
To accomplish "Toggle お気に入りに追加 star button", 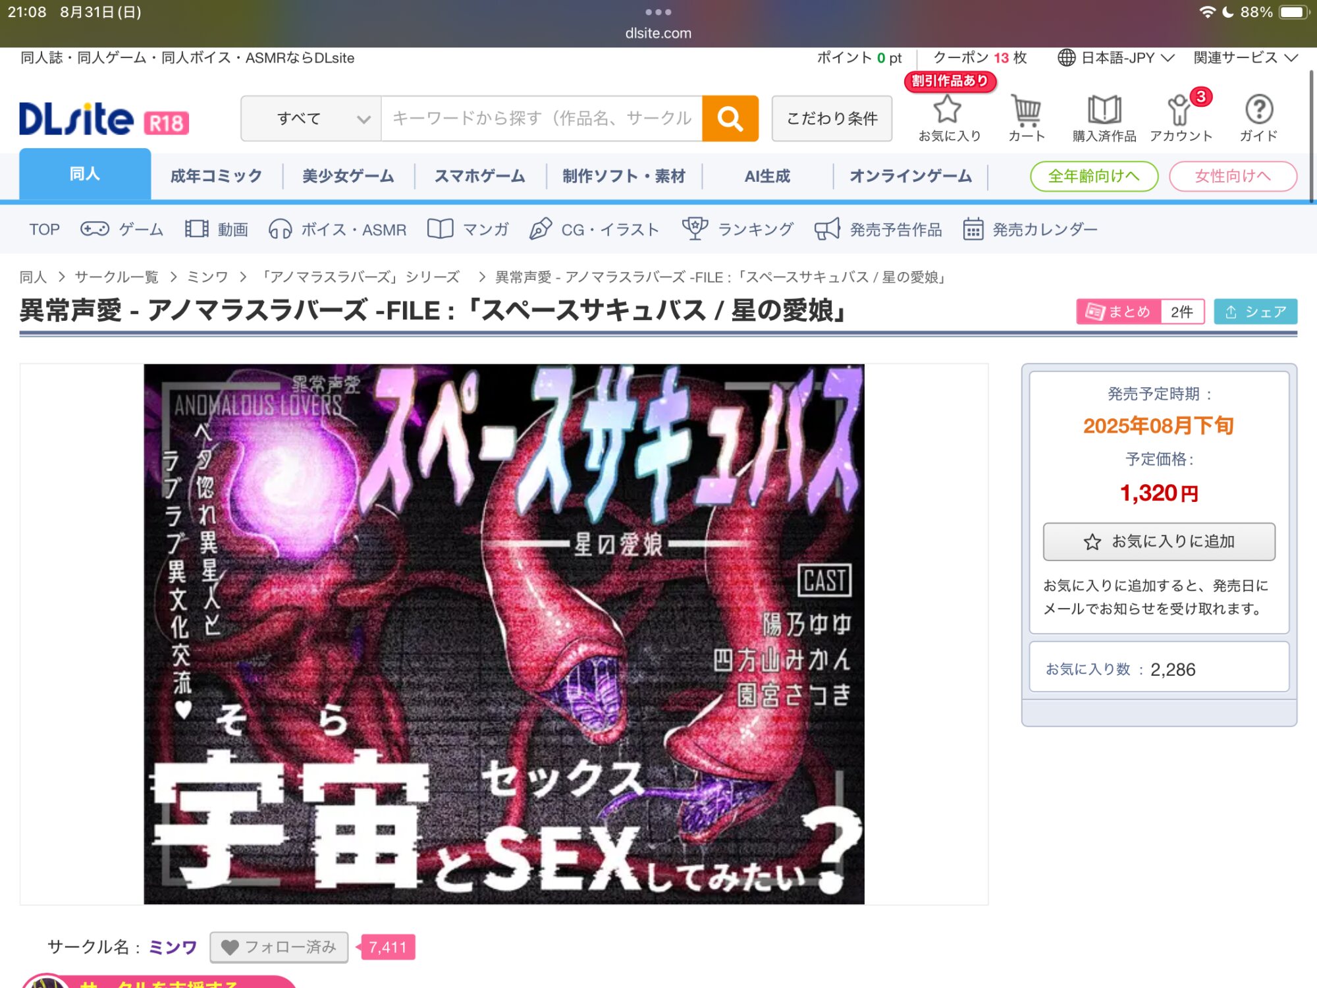I will click(1158, 541).
